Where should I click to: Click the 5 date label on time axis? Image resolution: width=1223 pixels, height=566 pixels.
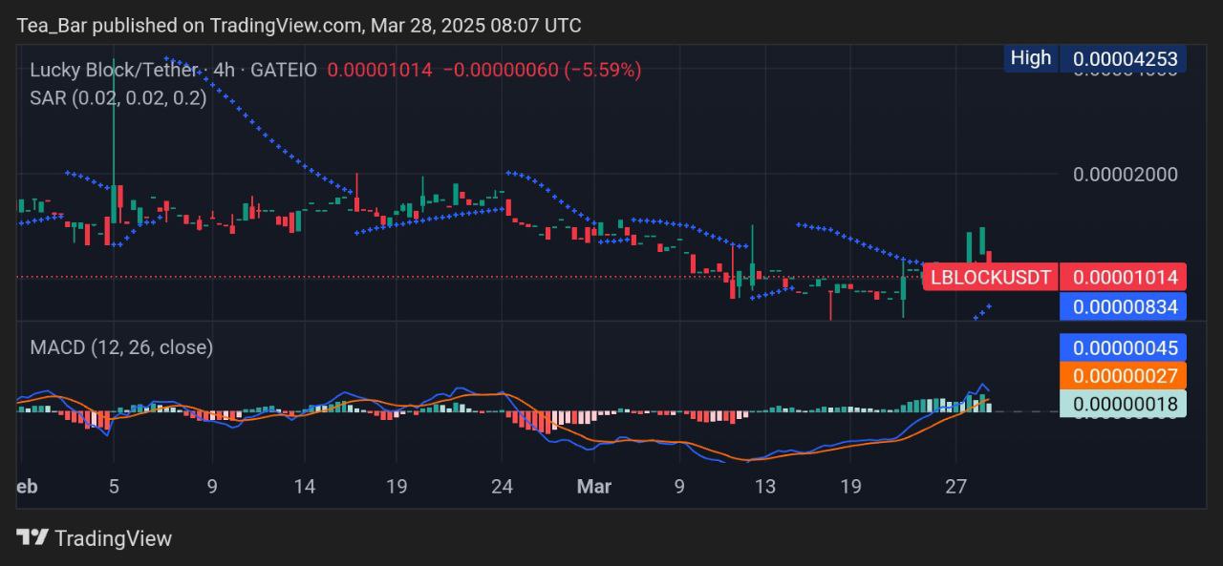coord(113,487)
